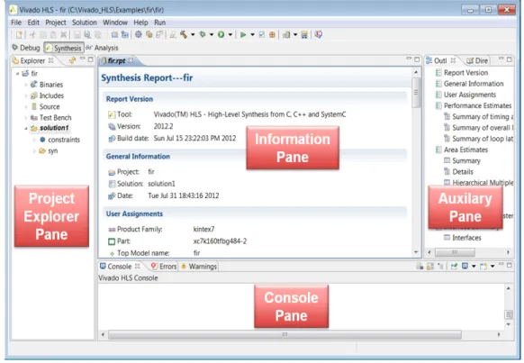
Task: Collapse the solution1 tree node
Action: (x=26, y=128)
